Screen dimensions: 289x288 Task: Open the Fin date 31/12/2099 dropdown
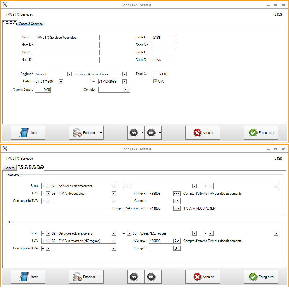[124, 82]
